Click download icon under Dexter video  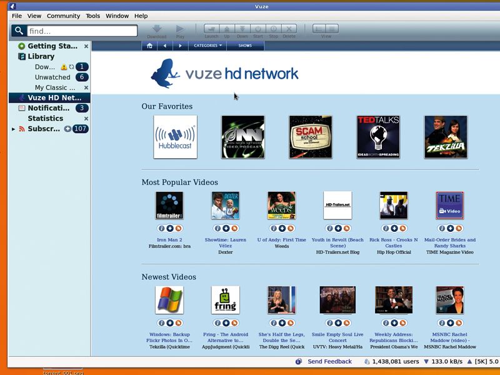tap(226, 228)
